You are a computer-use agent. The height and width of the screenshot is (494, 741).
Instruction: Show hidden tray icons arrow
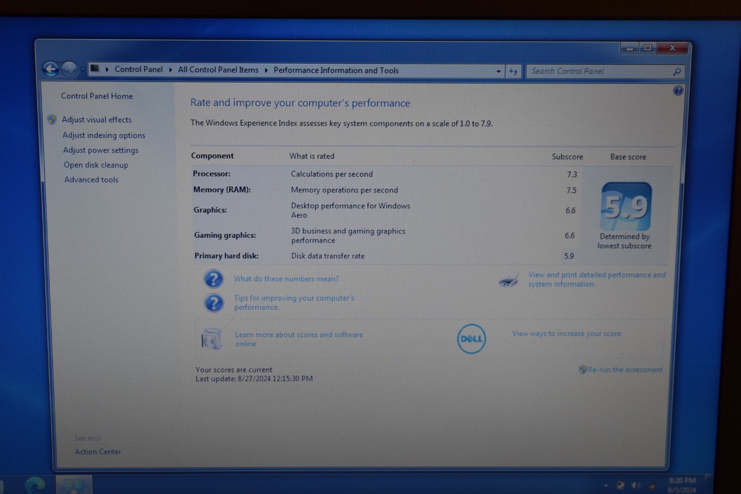pyautogui.click(x=606, y=486)
